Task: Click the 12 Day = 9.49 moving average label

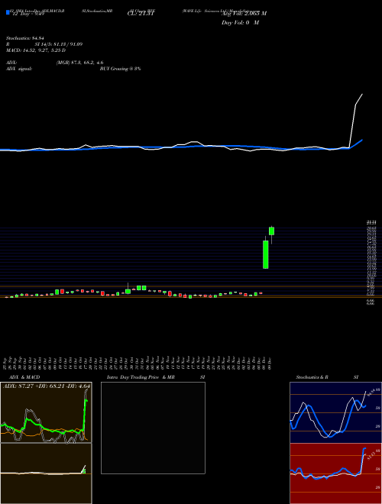Action: pyautogui.click(x=27, y=14)
